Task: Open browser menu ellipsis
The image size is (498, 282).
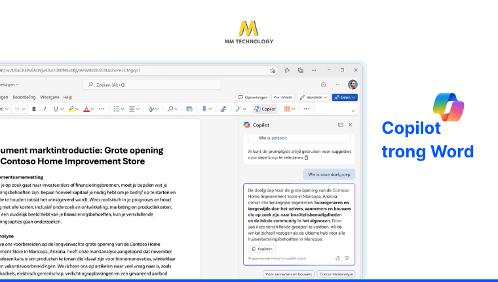Action: pos(314,70)
